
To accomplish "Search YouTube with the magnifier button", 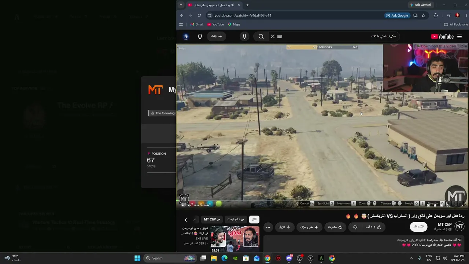I will click(261, 36).
